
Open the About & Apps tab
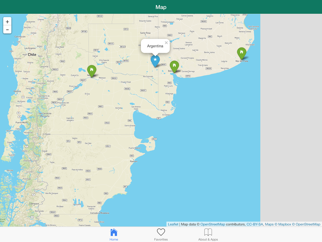(x=208, y=234)
